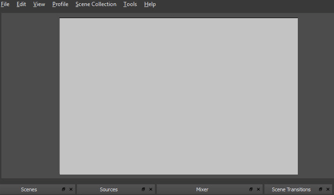Close the Scene Transitions dock panel
The image size is (334, 195).
point(328,189)
